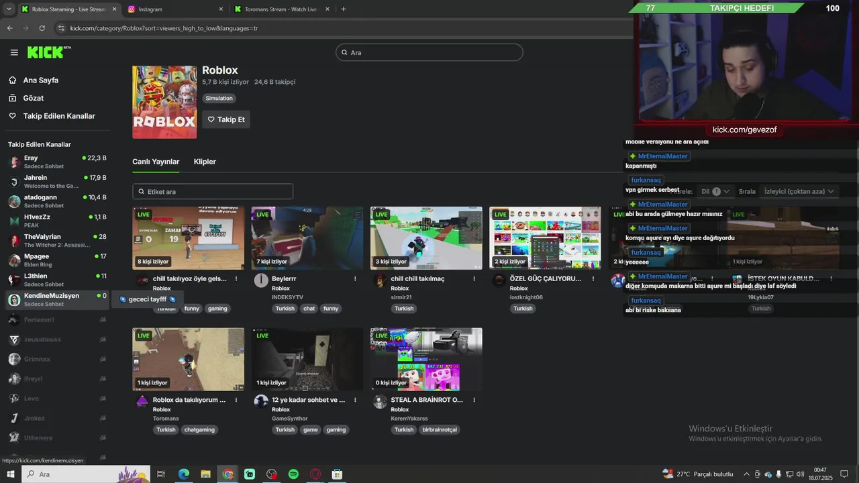Open the Windows notification center icon

(x=845, y=474)
